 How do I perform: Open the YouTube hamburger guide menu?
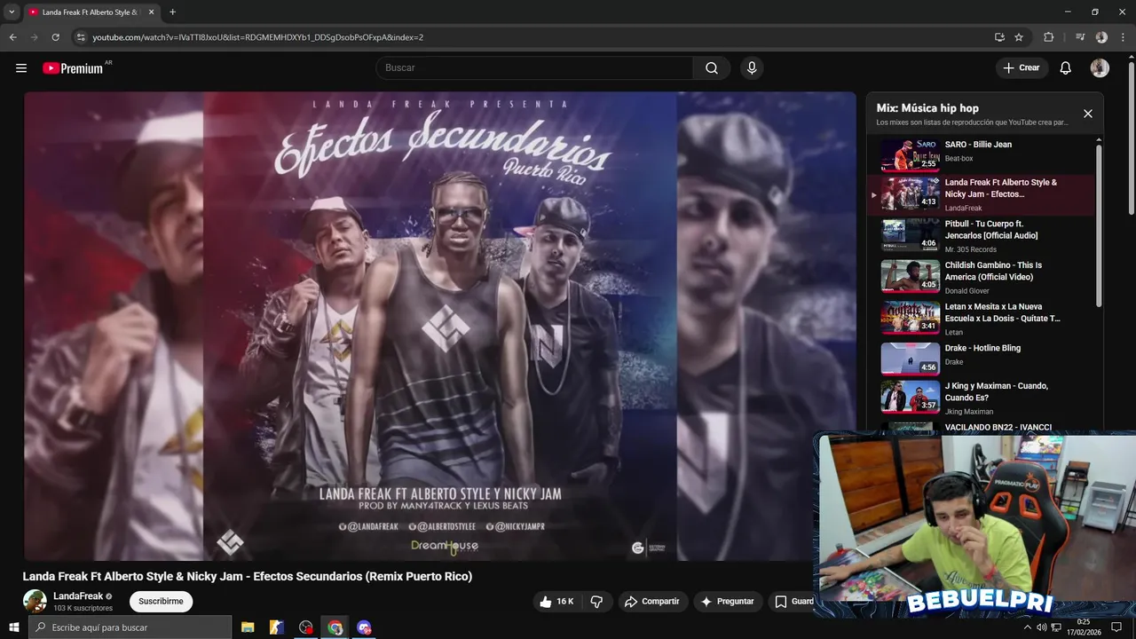tap(21, 68)
